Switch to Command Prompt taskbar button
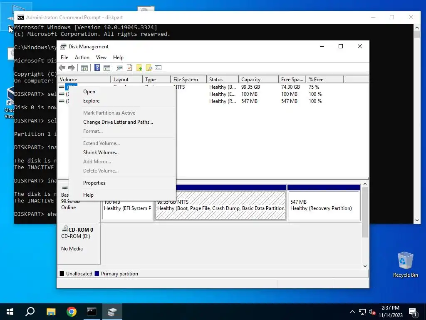Viewport: 426px width, 320px height. click(92, 312)
